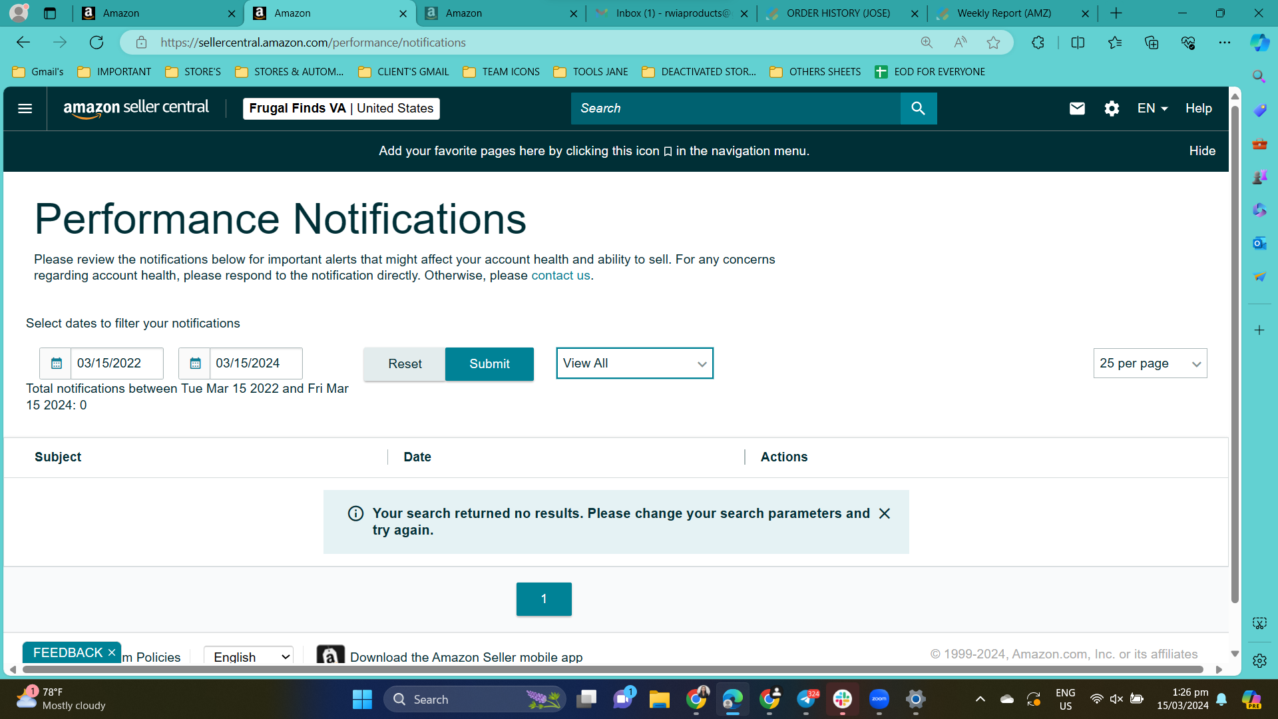
Task: Click the horizontal page scrollbar
Action: [x=612, y=669]
